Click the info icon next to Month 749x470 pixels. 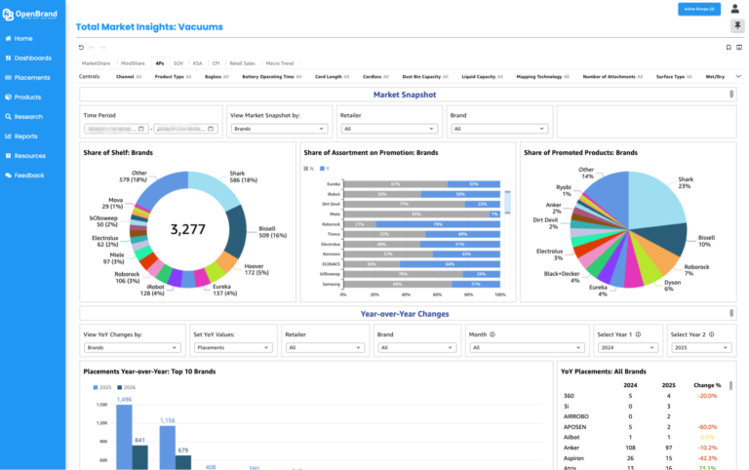coord(493,334)
